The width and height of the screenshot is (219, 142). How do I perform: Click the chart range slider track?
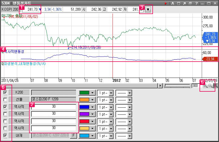[177, 85]
